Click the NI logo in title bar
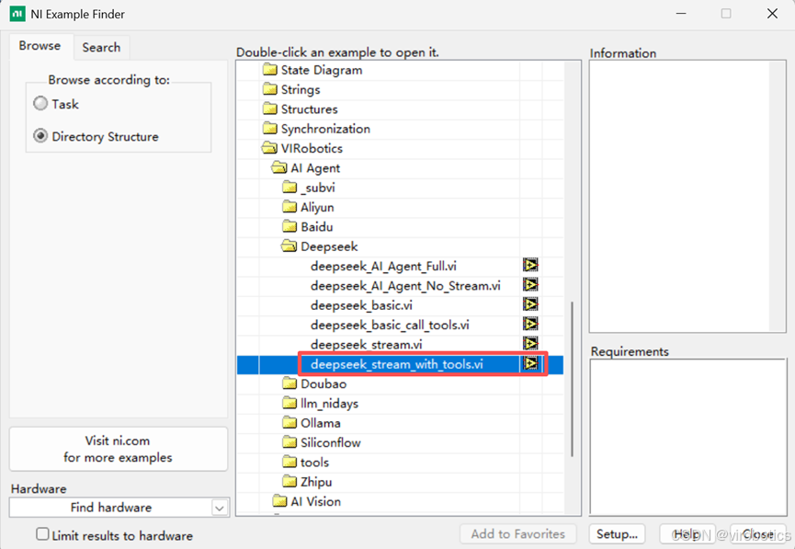The width and height of the screenshot is (795, 549). pyautogui.click(x=17, y=14)
